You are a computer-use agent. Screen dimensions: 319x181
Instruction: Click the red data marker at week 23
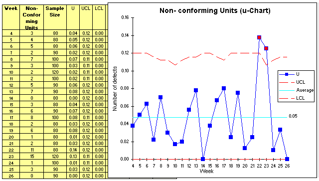(266, 48)
